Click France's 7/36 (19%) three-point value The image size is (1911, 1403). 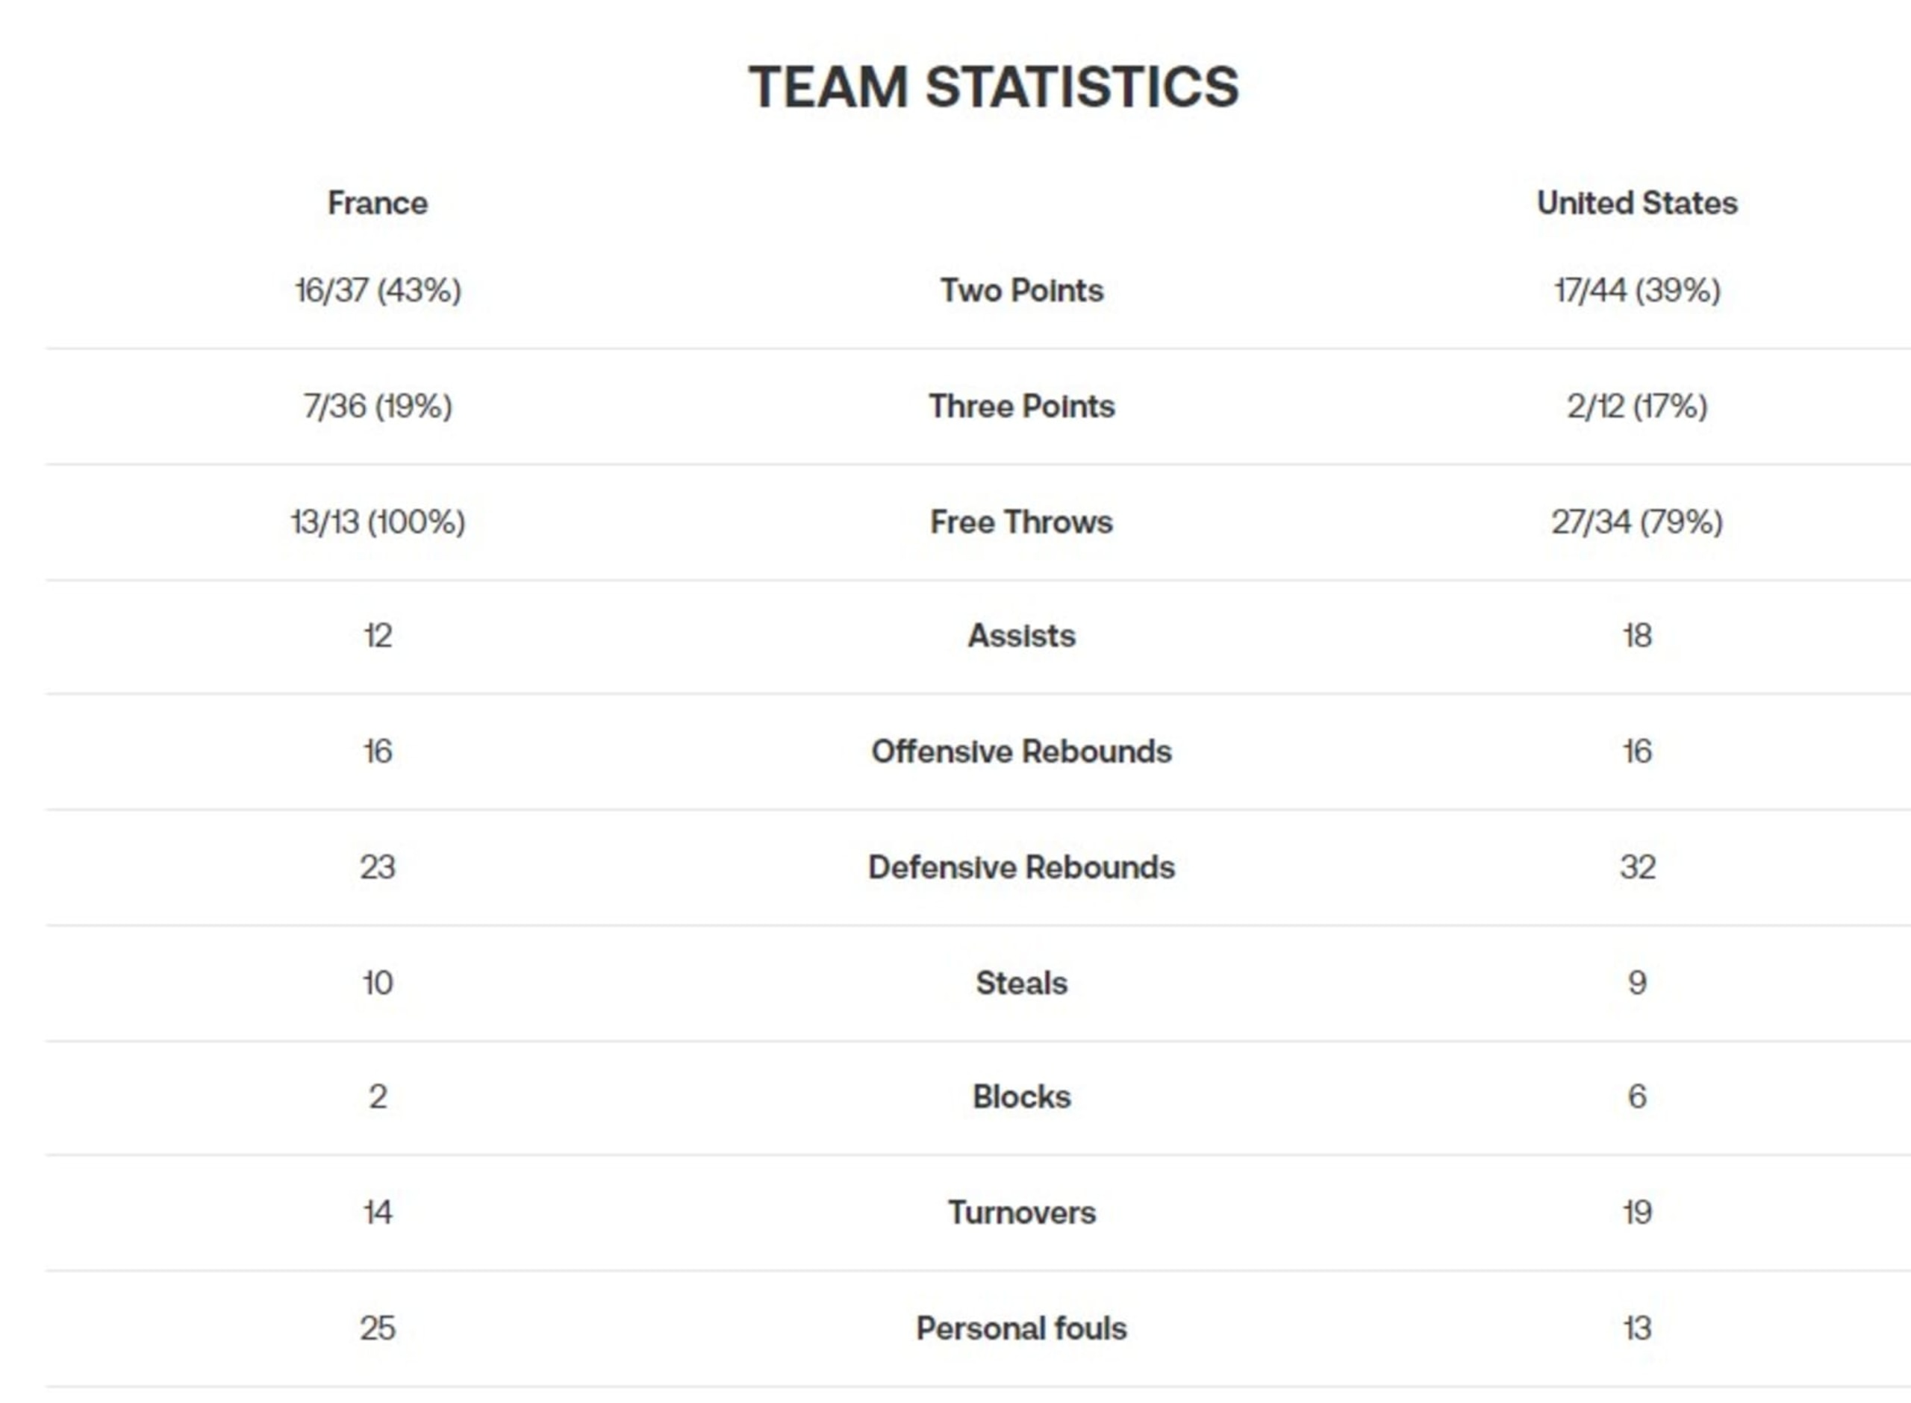(377, 406)
